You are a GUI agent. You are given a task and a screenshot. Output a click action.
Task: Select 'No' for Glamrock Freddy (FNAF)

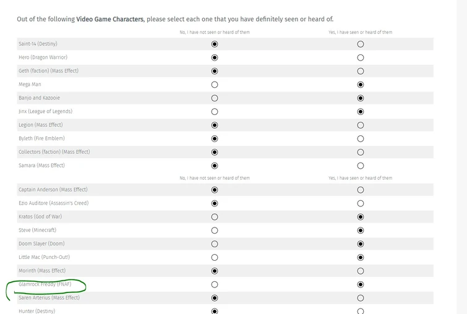pyautogui.click(x=215, y=284)
